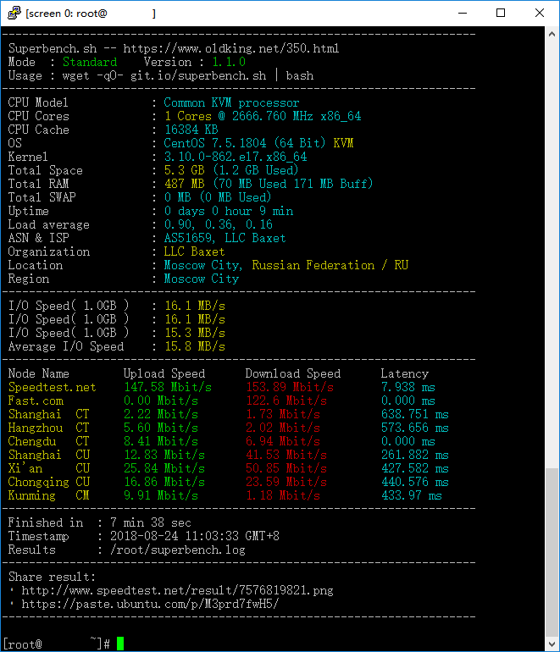Click the scrollbar up arrow
The width and height of the screenshot is (560, 652).
552,34
